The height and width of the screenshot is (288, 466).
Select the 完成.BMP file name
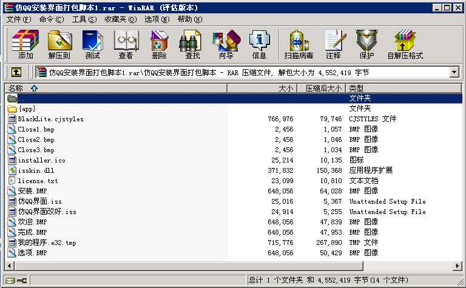click(32, 232)
